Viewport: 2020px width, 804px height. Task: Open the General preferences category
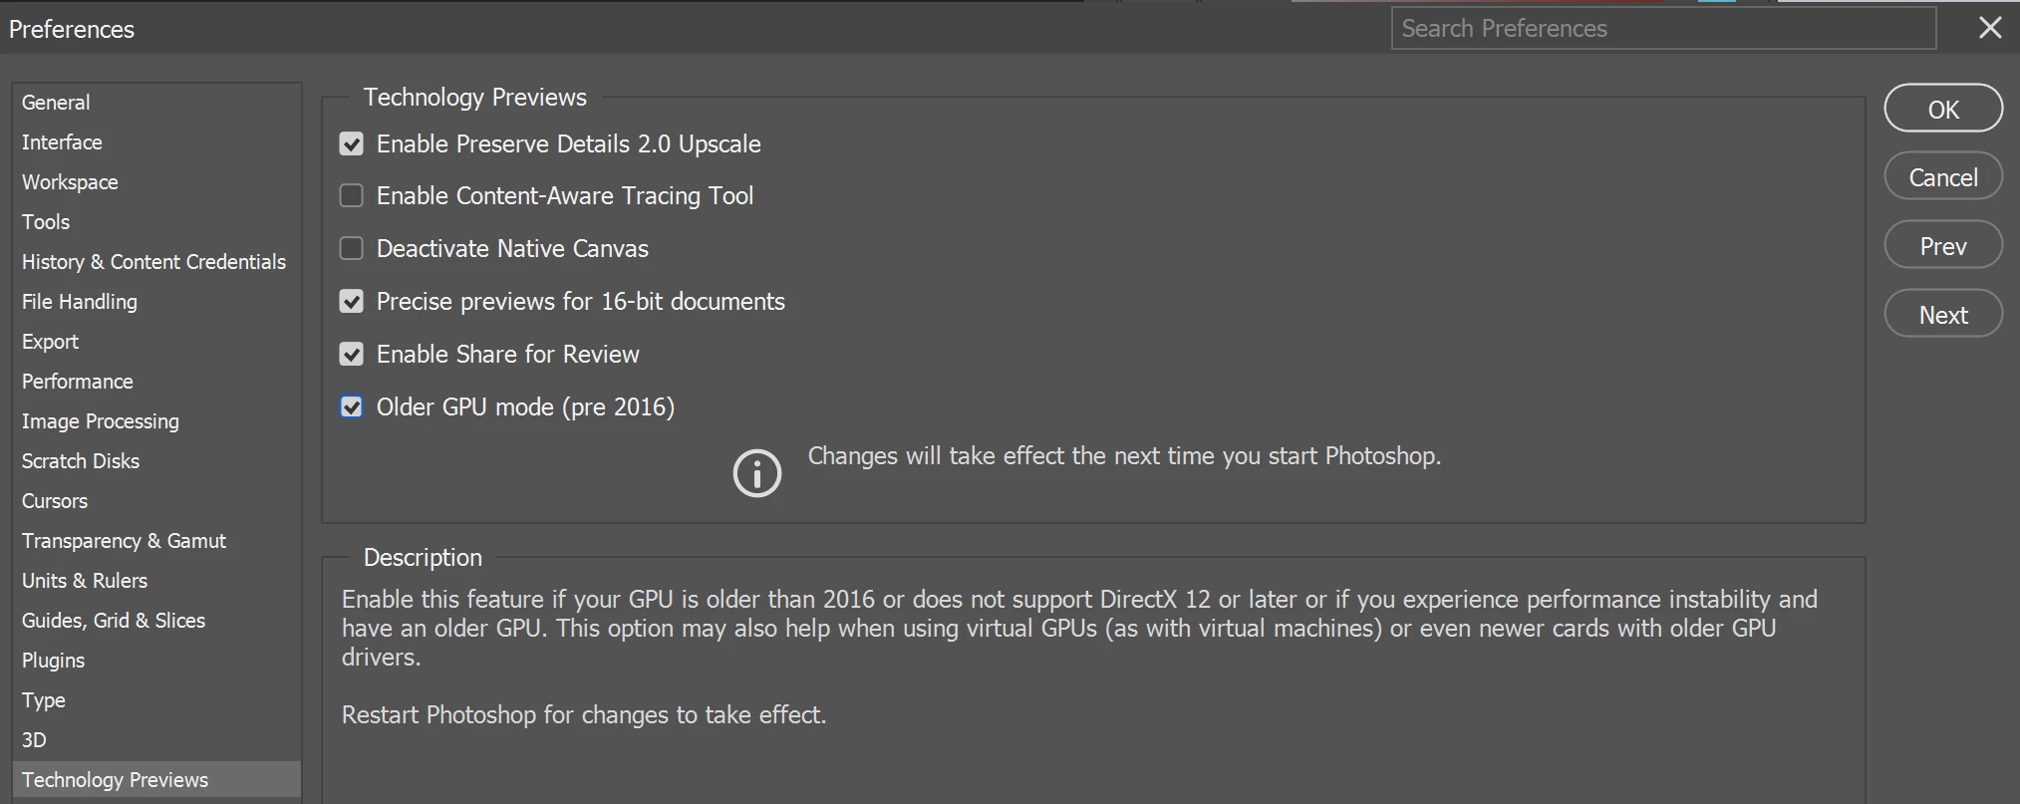pos(156,103)
